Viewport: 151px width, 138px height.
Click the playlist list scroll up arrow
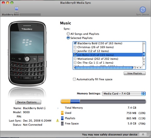click(x=144, y=61)
